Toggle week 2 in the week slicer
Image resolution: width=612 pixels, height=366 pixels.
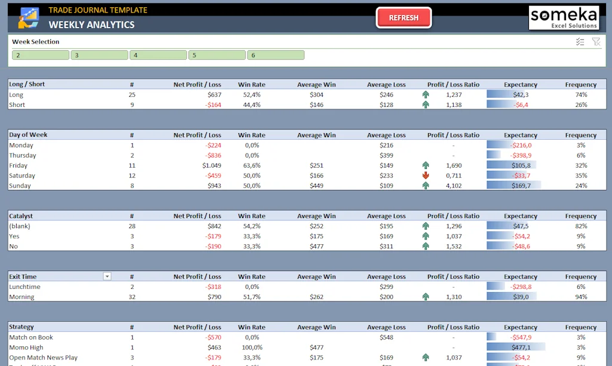[39, 54]
